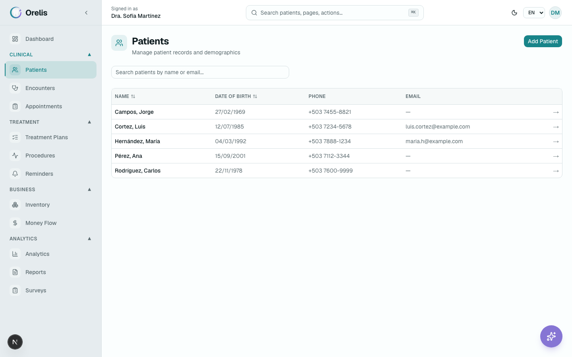Click the Encounters stethoscope icon
Image resolution: width=572 pixels, height=357 pixels.
click(15, 88)
